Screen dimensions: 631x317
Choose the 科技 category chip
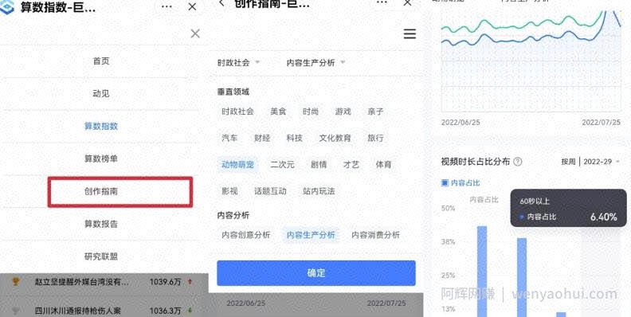(x=295, y=139)
